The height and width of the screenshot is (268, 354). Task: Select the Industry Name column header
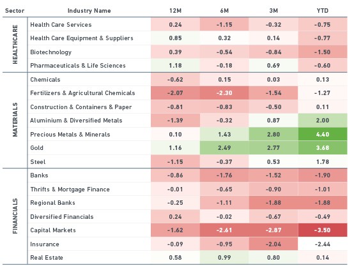(x=89, y=11)
